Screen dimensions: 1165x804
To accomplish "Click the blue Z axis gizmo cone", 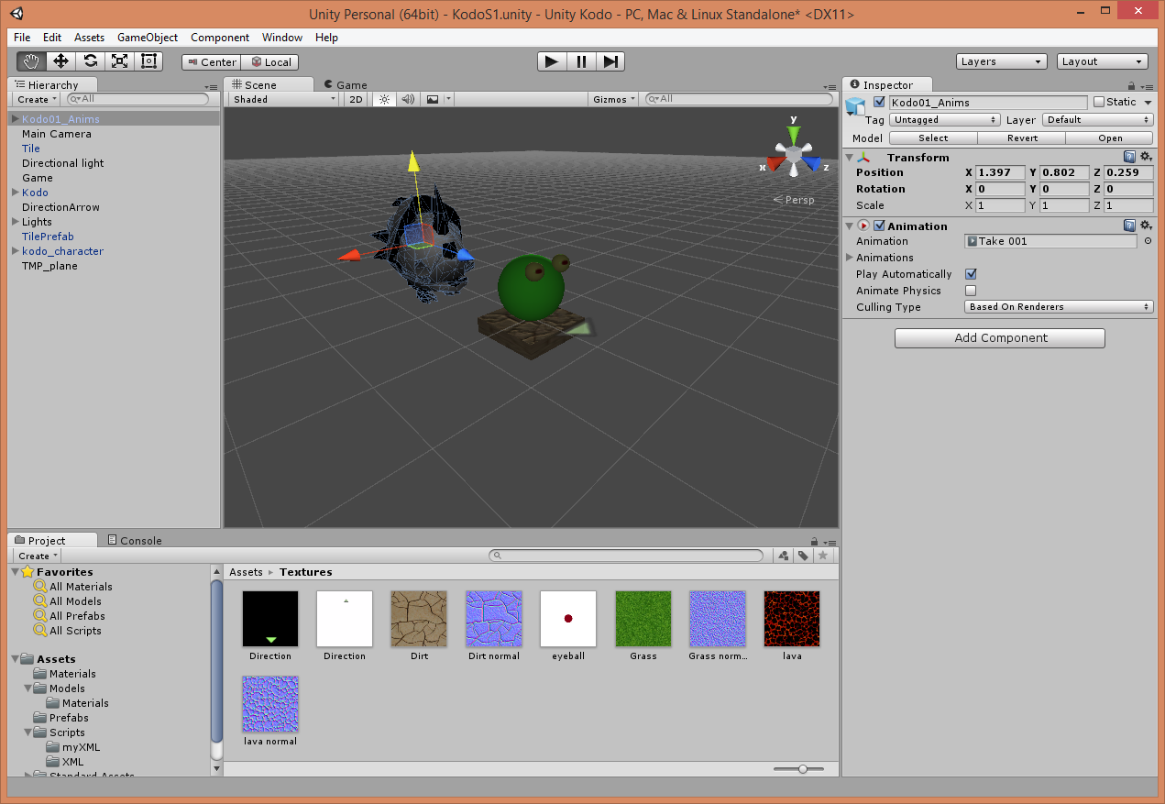I will [812, 165].
